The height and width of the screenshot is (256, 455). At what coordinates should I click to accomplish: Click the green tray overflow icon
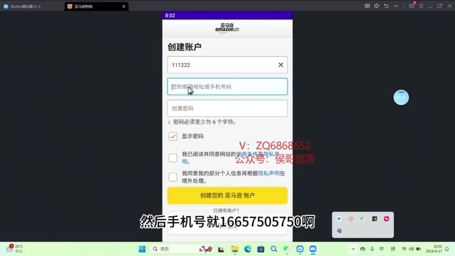pyautogui.click(x=362, y=219)
